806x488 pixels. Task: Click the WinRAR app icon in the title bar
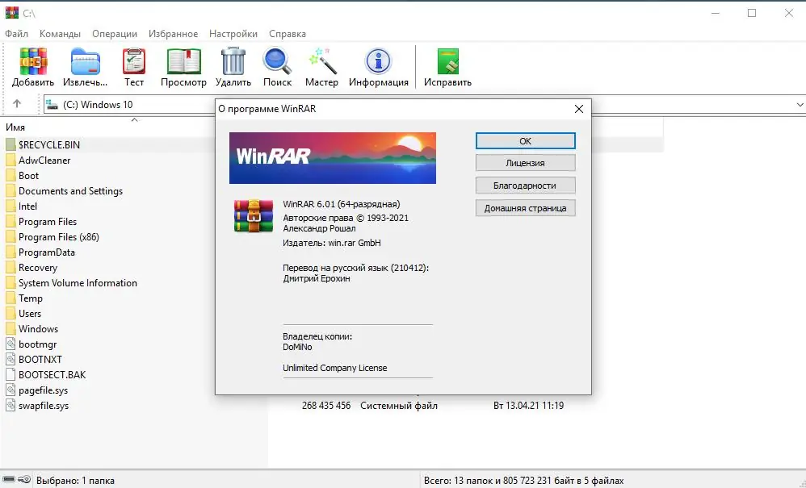point(12,13)
